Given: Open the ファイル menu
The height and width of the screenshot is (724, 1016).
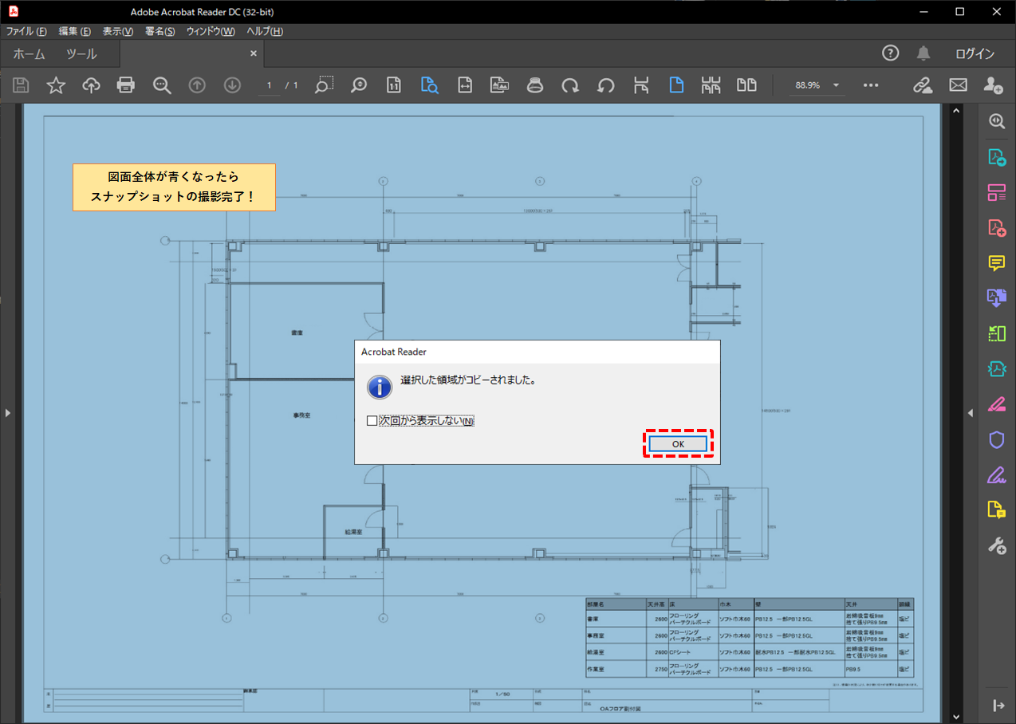Looking at the screenshot, I should coord(26,31).
